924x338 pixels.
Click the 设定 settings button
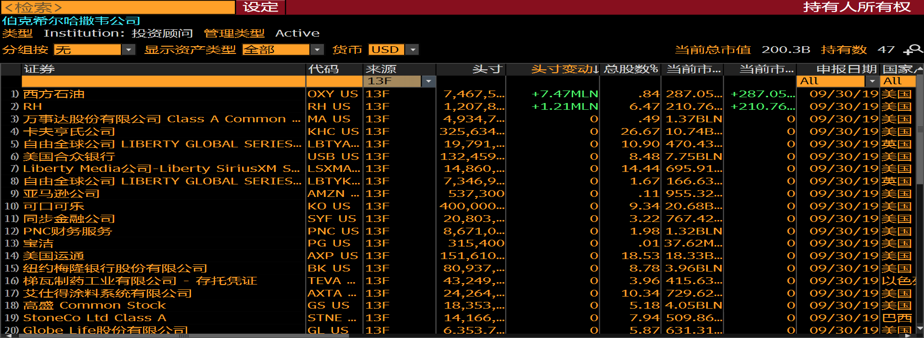261,7
